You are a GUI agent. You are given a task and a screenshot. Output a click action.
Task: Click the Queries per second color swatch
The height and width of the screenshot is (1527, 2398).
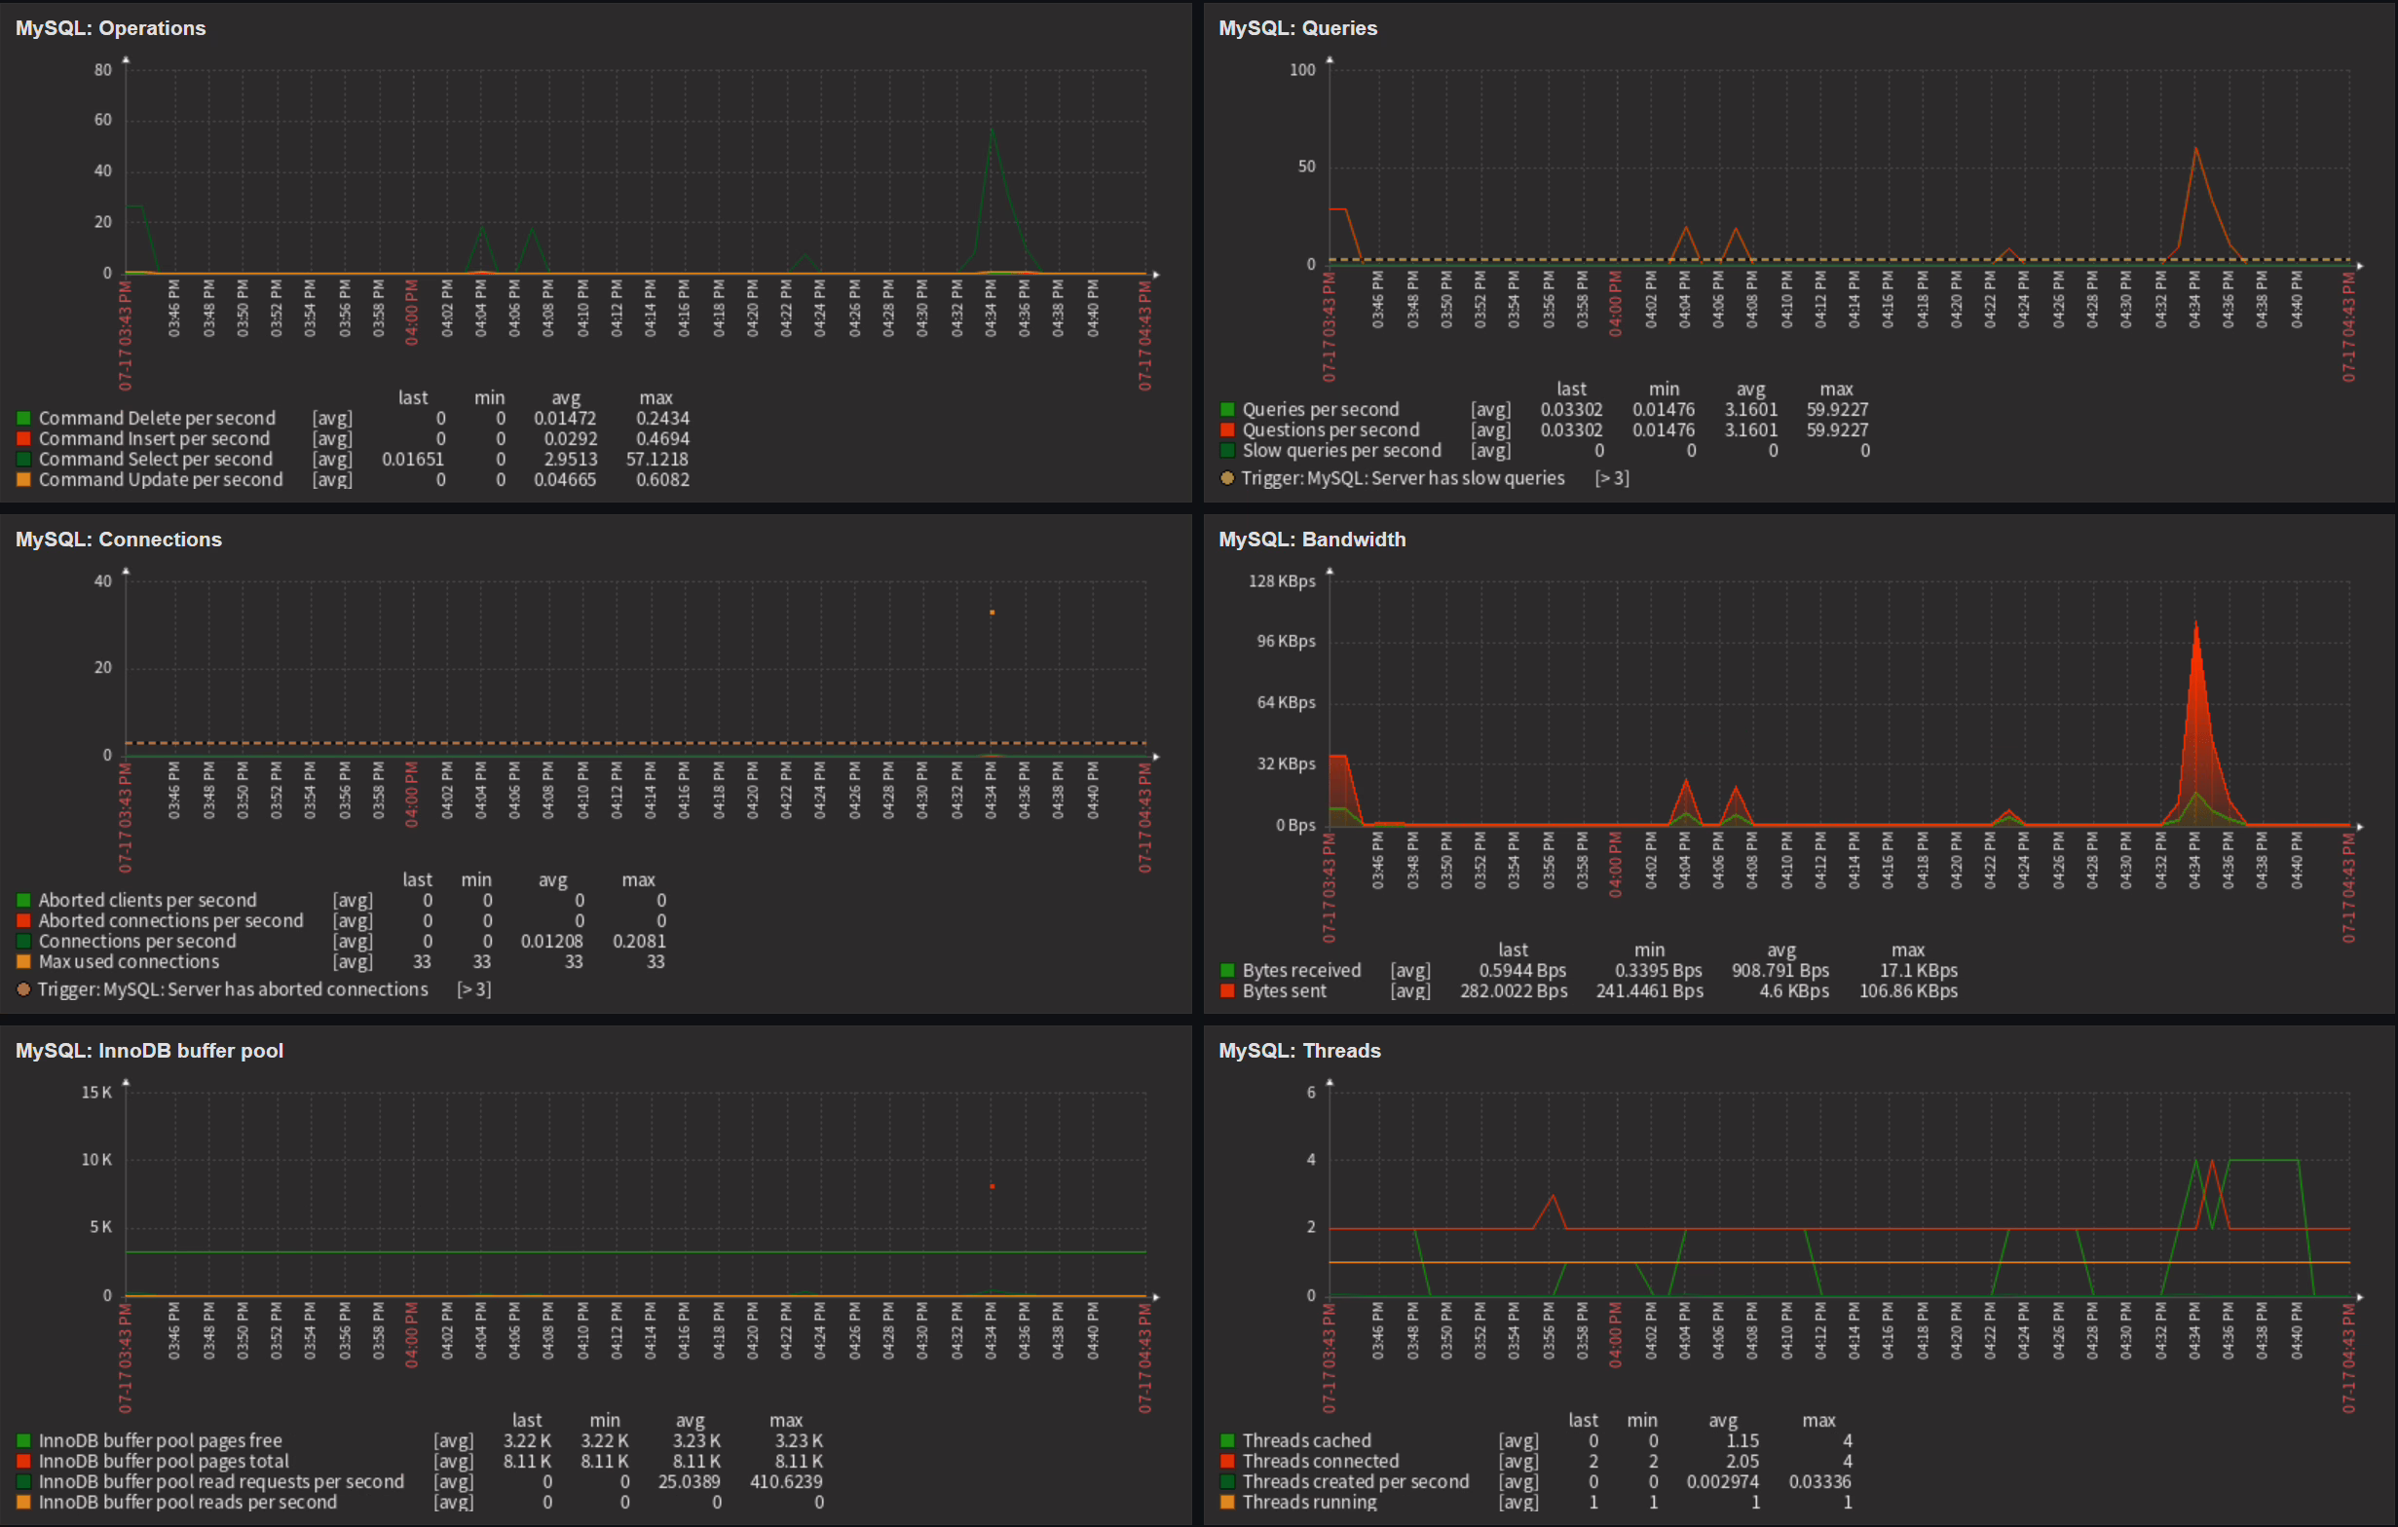tap(1227, 409)
